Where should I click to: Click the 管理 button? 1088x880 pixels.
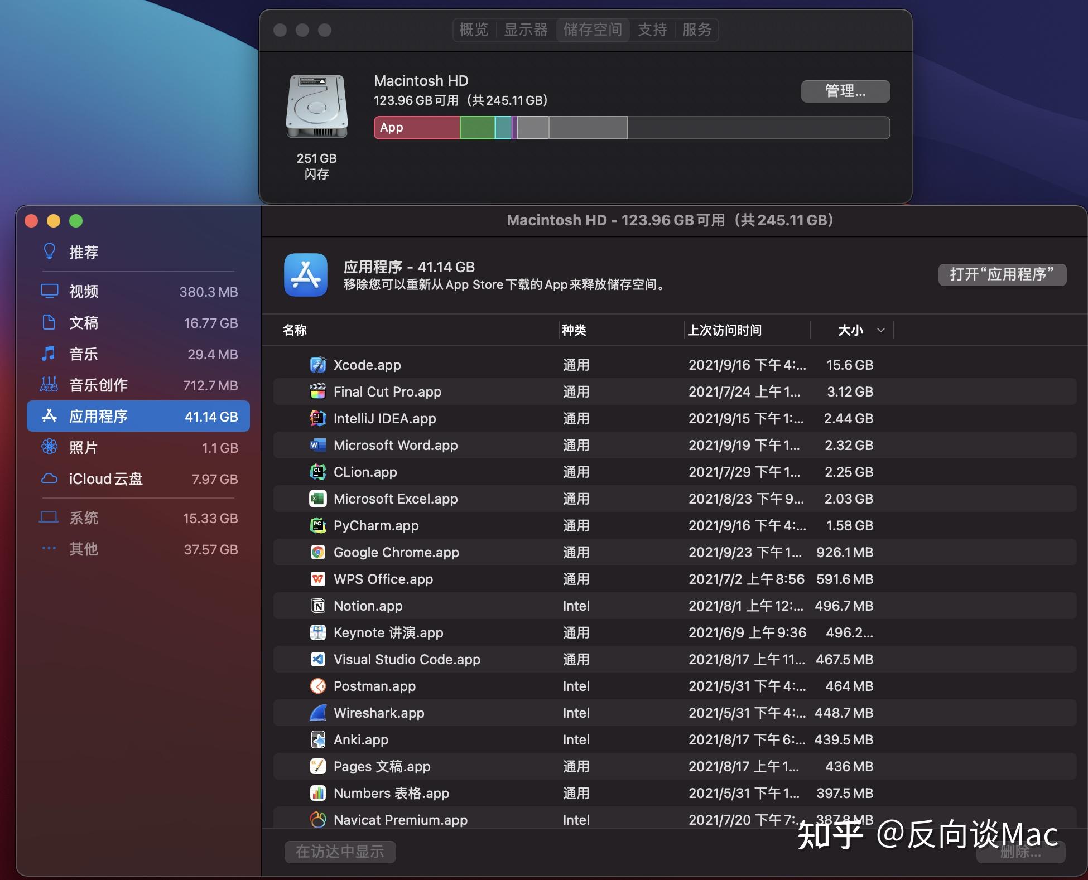845,91
